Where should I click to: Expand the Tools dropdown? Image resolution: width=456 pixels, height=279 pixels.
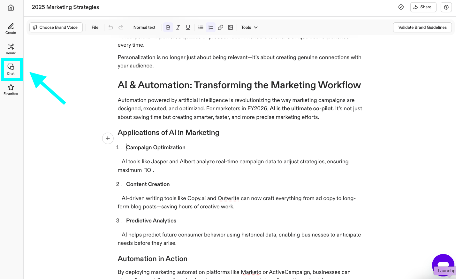pos(249,27)
